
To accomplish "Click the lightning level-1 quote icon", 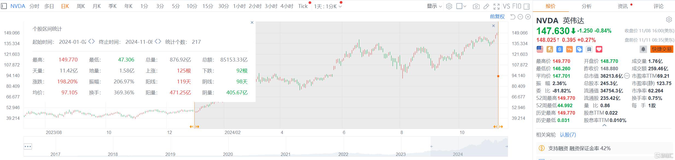I will tap(550, 49).
